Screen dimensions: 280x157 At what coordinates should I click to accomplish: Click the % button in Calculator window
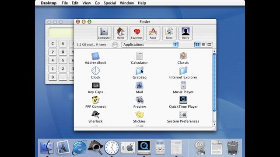[63, 44]
